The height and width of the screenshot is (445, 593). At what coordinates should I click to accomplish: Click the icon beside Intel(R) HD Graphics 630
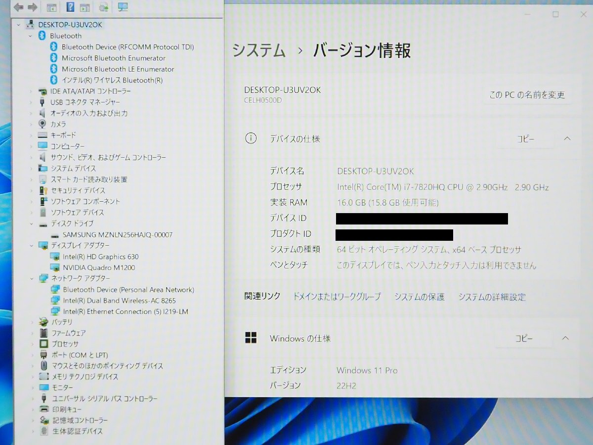[55, 257]
